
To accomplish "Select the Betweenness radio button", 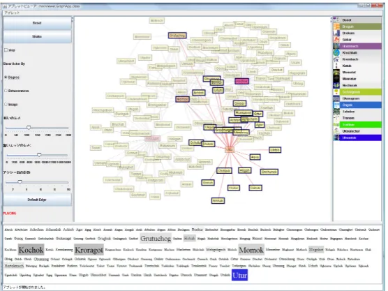I will pos(6,91).
